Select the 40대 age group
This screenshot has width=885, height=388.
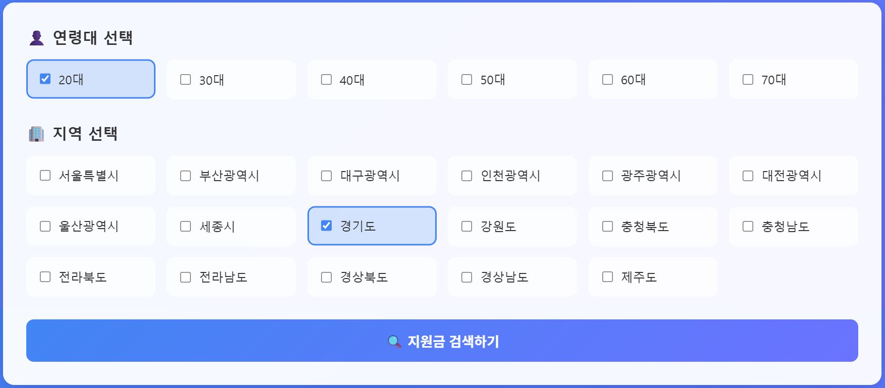coord(326,79)
